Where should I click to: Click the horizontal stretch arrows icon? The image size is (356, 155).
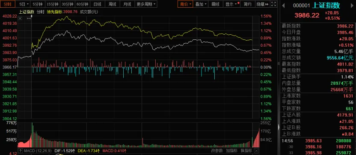click(x=29, y=18)
